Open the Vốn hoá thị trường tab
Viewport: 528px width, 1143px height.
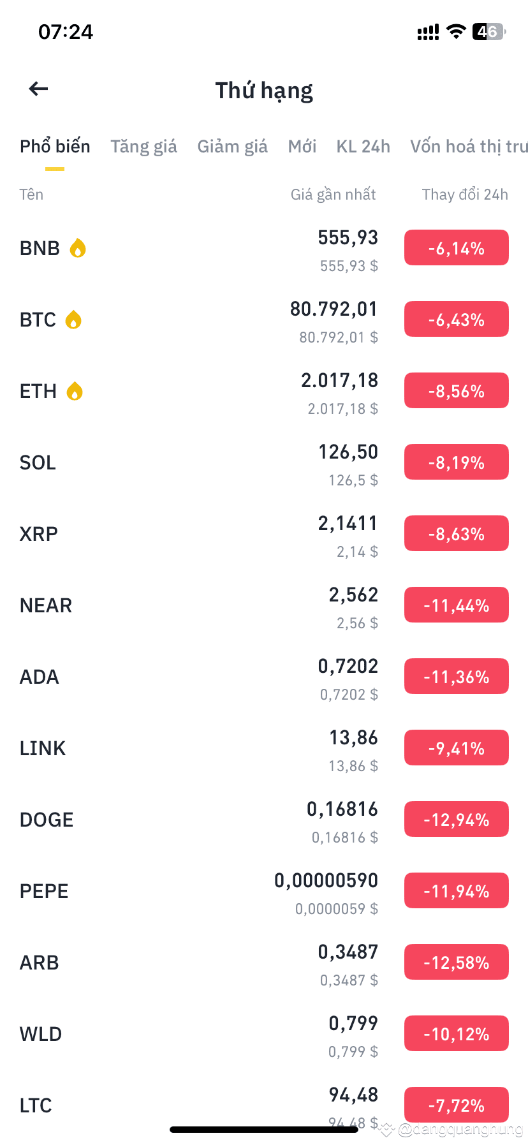pos(469,147)
